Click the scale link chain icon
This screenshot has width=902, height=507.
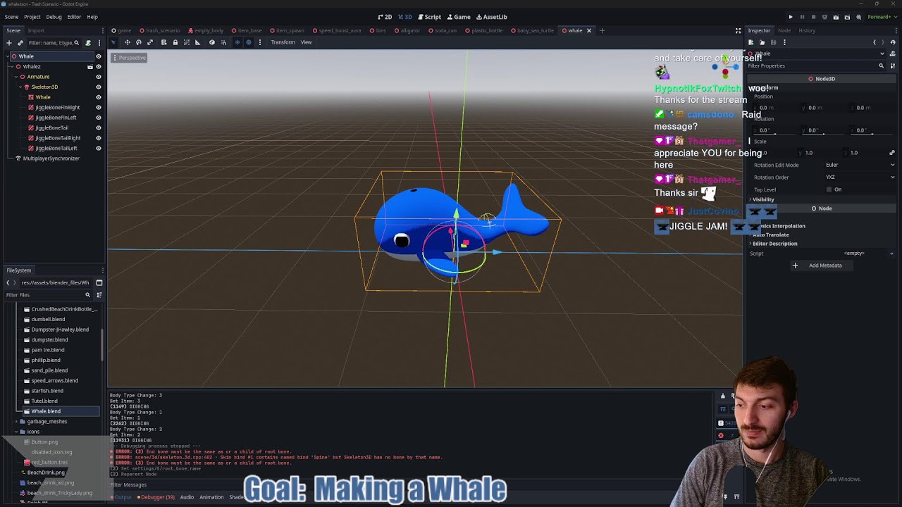click(x=892, y=153)
